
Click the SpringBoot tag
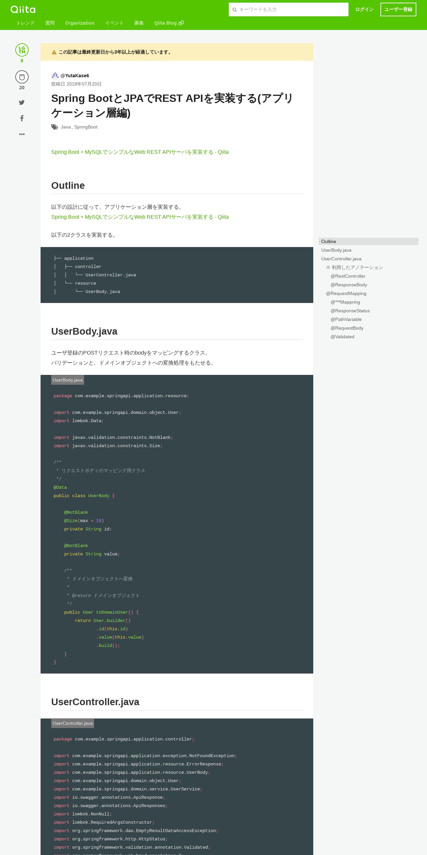pos(86,127)
